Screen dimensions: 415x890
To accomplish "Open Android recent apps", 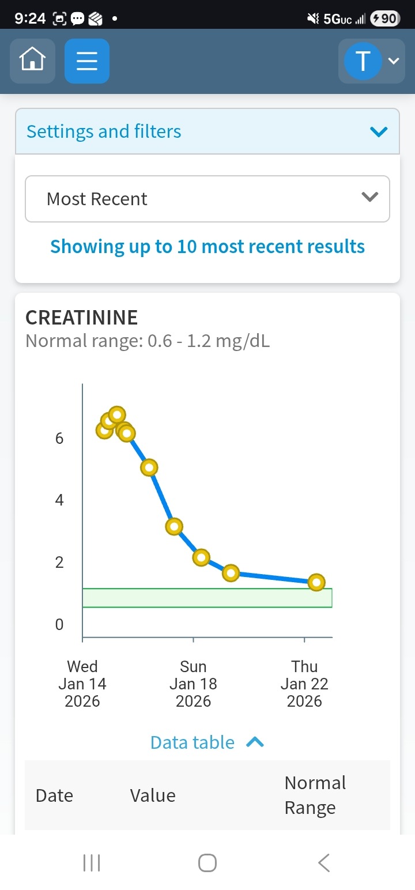I will tap(92, 863).
